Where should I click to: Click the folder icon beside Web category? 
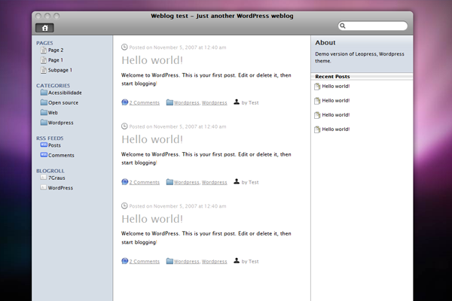point(44,112)
